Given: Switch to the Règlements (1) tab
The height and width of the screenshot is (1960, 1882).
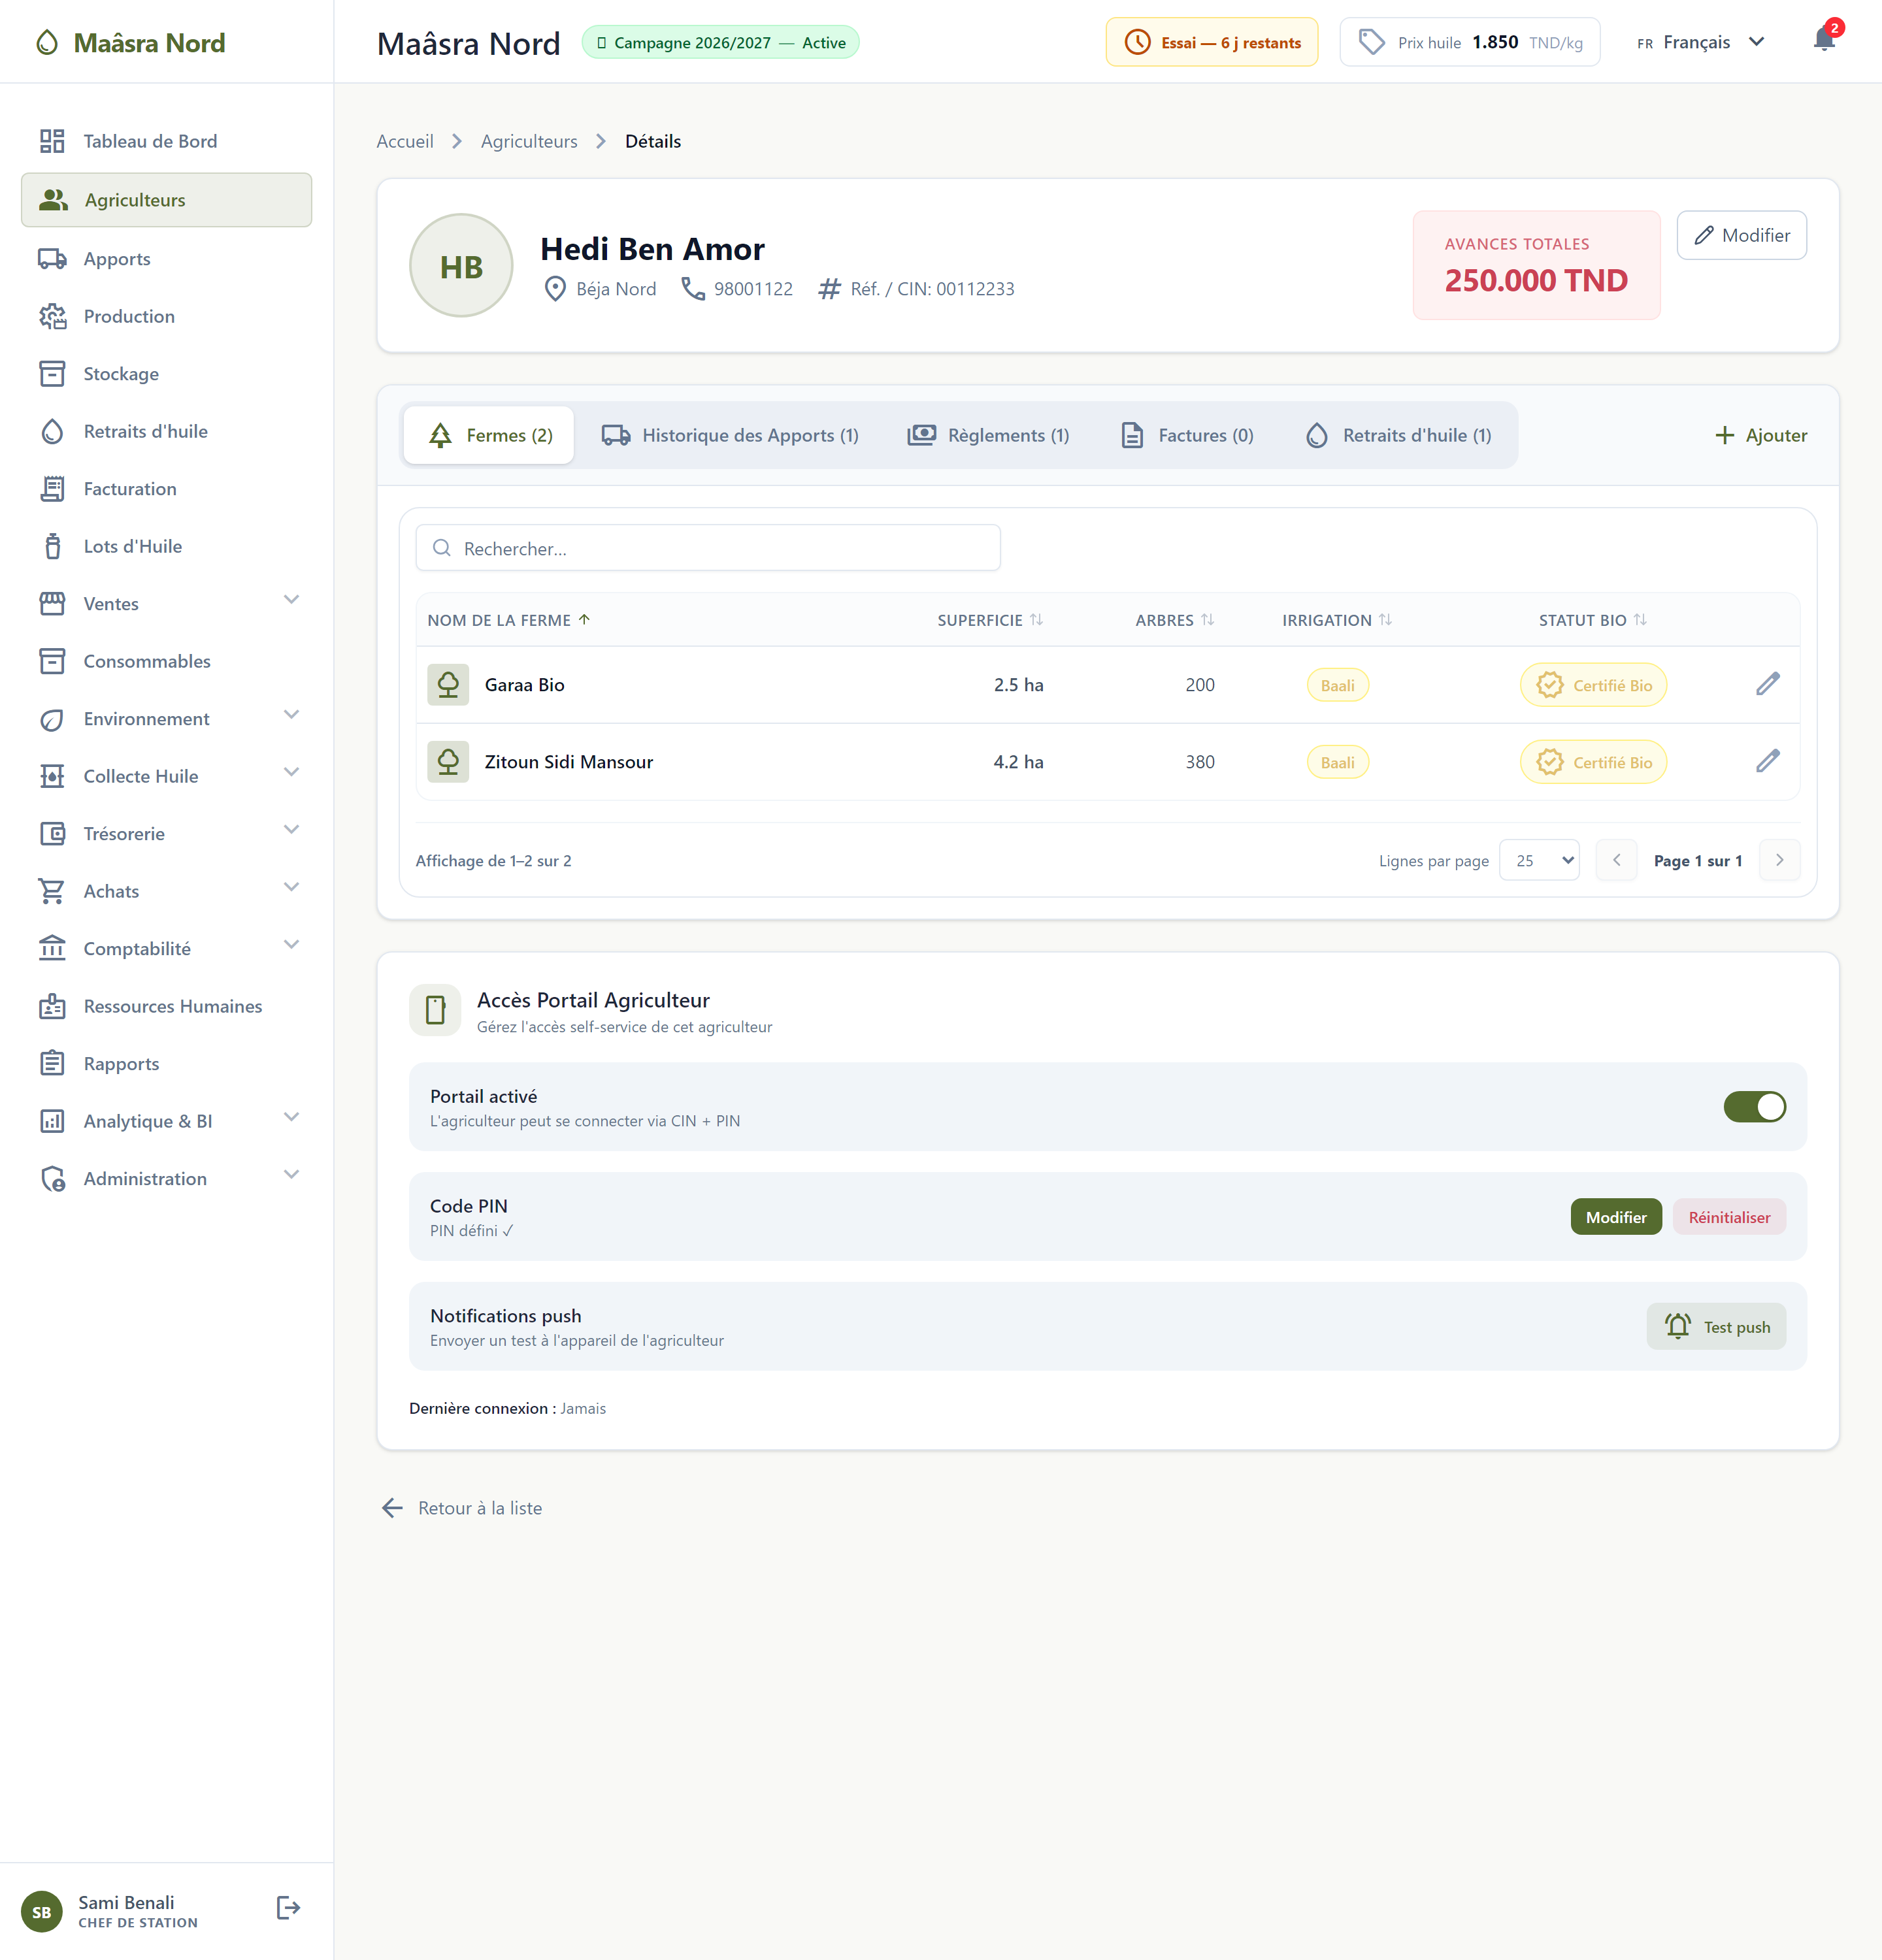Looking at the screenshot, I should pyautogui.click(x=988, y=435).
